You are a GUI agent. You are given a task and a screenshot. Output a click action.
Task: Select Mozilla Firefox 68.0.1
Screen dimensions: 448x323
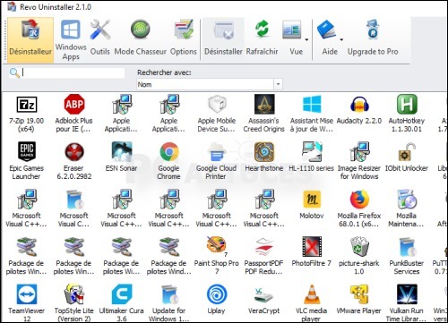click(359, 208)
